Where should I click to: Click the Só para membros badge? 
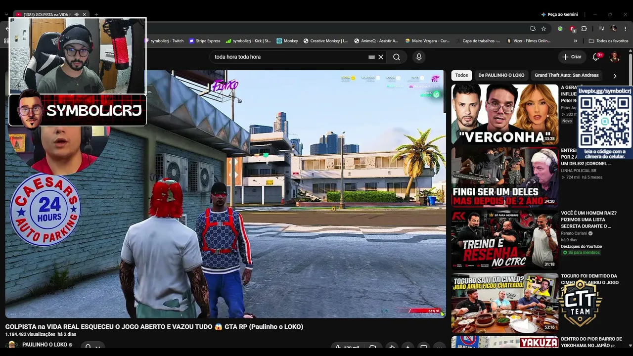click(581, 253)
